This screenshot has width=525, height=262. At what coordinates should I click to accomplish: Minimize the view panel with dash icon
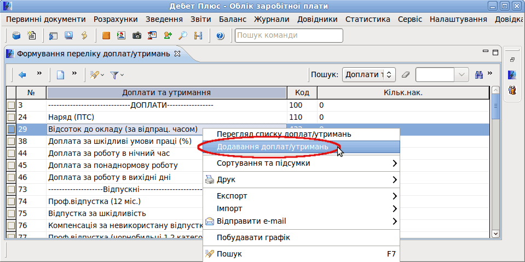point(485,51)
